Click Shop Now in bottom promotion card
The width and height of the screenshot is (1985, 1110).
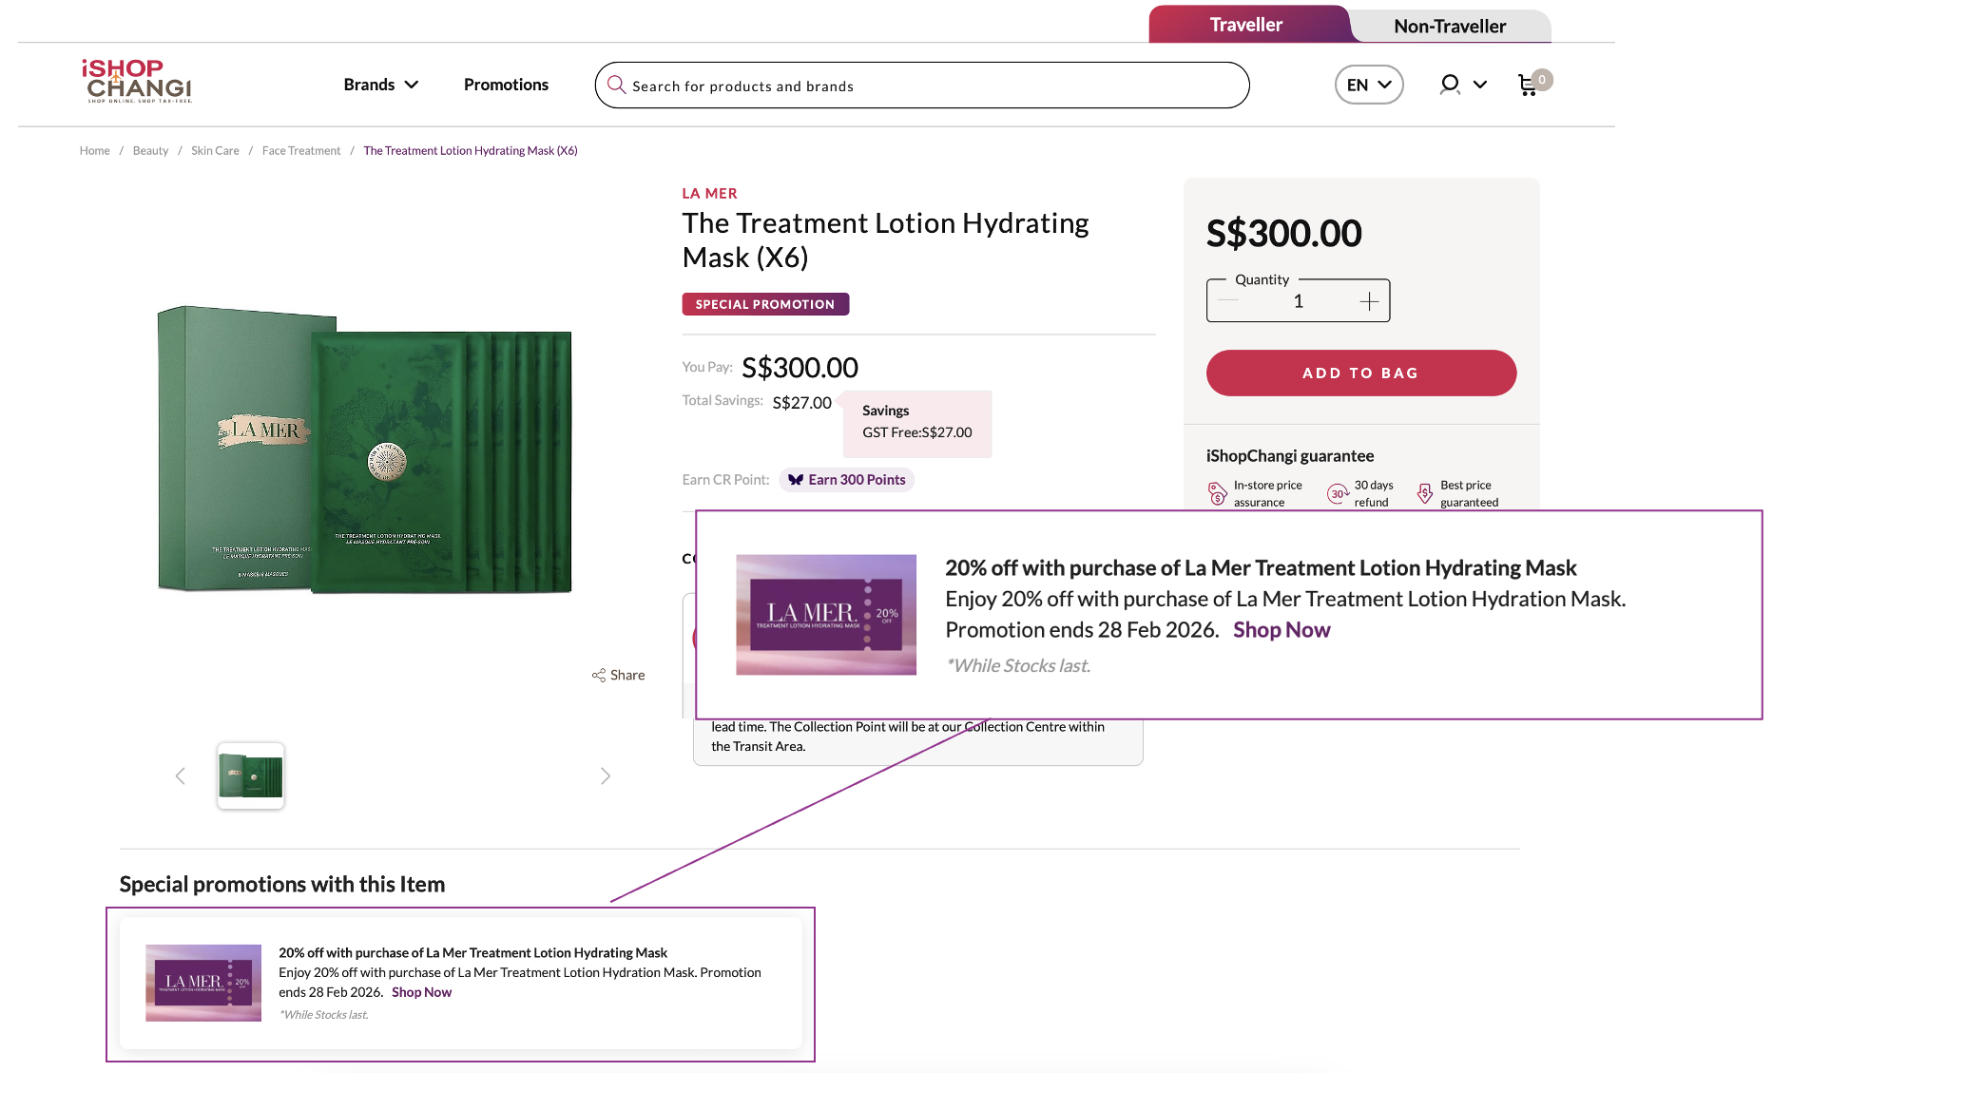pos(421,992)
